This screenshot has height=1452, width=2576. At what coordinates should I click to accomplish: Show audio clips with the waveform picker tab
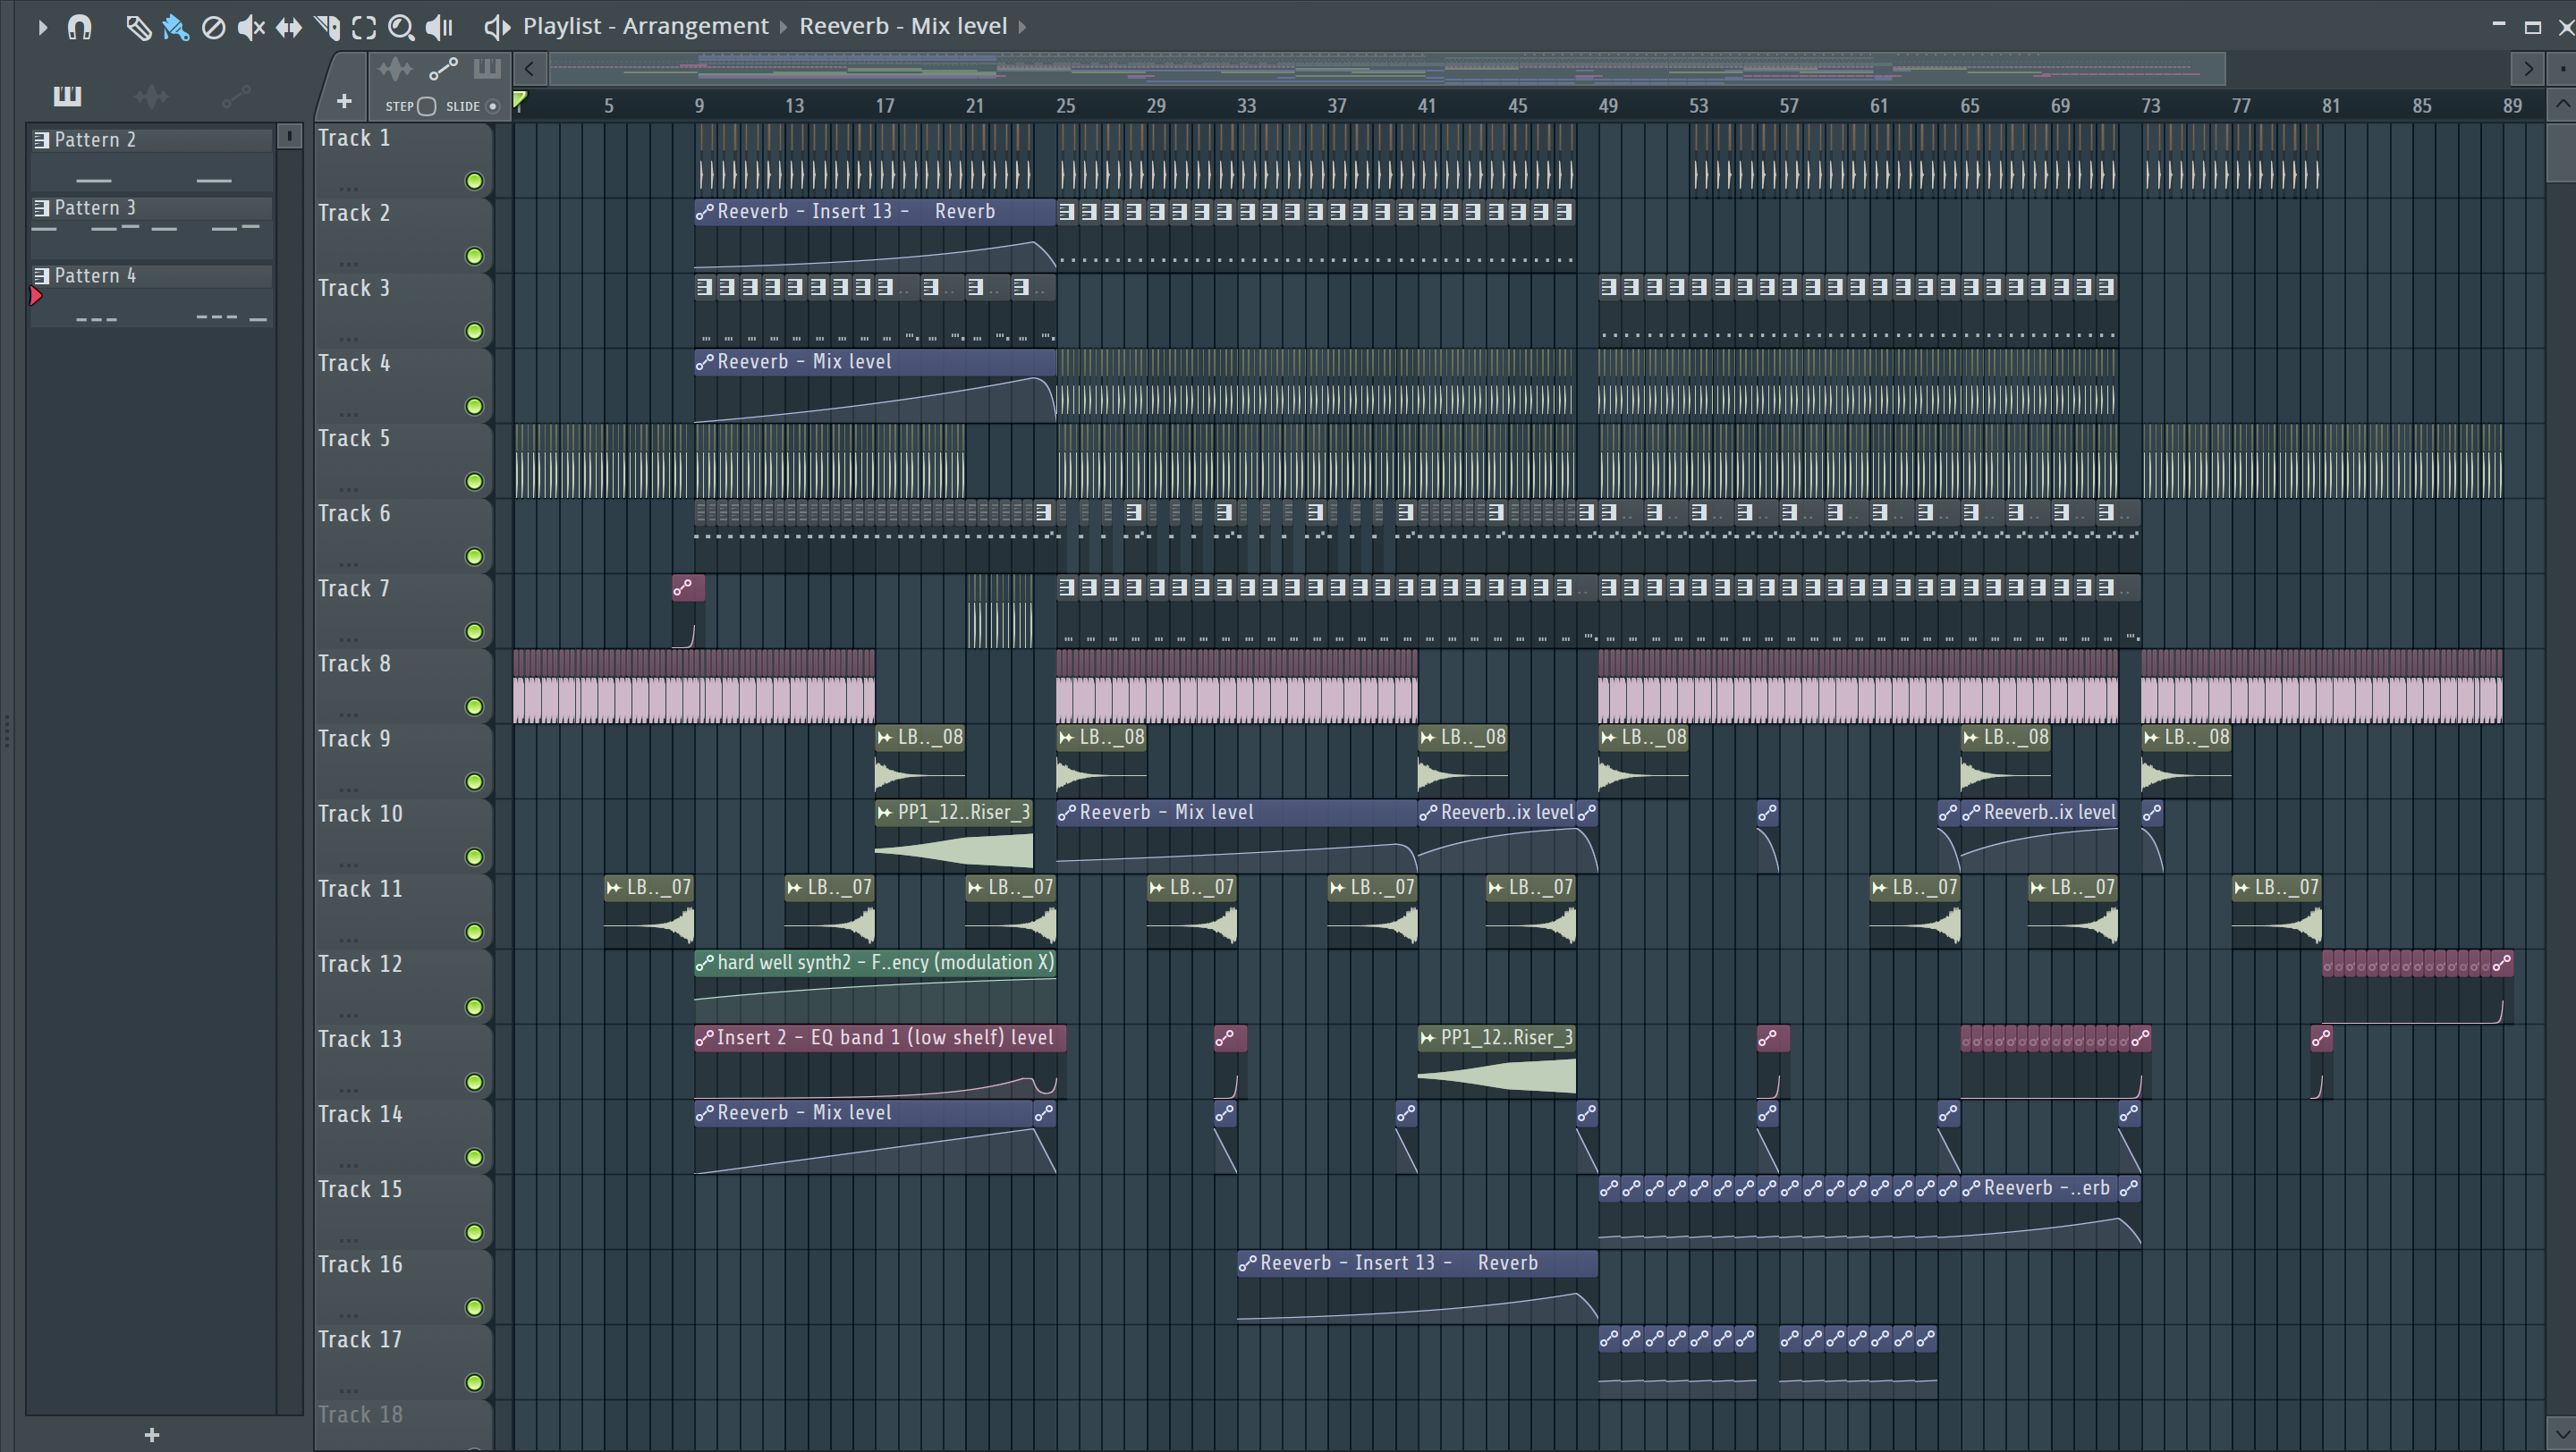coord(151,96)
